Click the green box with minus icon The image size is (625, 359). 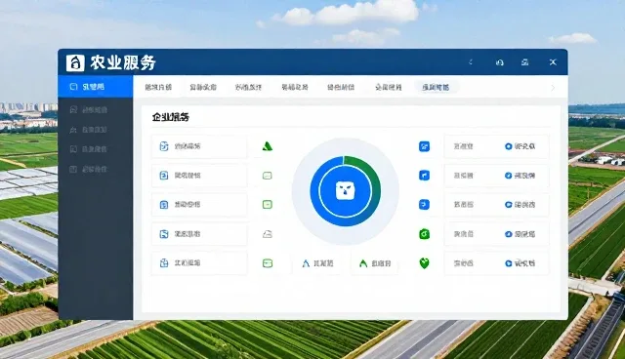click(x=267, y=205)
